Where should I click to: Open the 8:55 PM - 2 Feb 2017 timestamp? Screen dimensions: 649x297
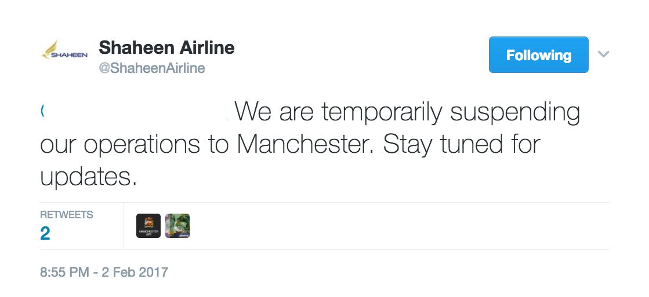[x=104, y=272]
